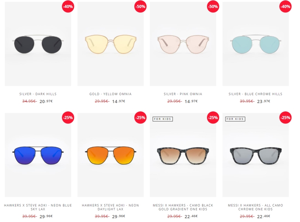Screen dimensions: 300x222
Task: Click the GOLD · YELLOW OMNIA product title
Action: coord(111,94)
